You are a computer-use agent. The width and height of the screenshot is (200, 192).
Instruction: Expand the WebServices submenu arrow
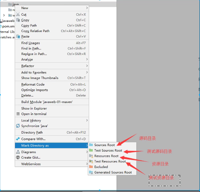[87, 164]
